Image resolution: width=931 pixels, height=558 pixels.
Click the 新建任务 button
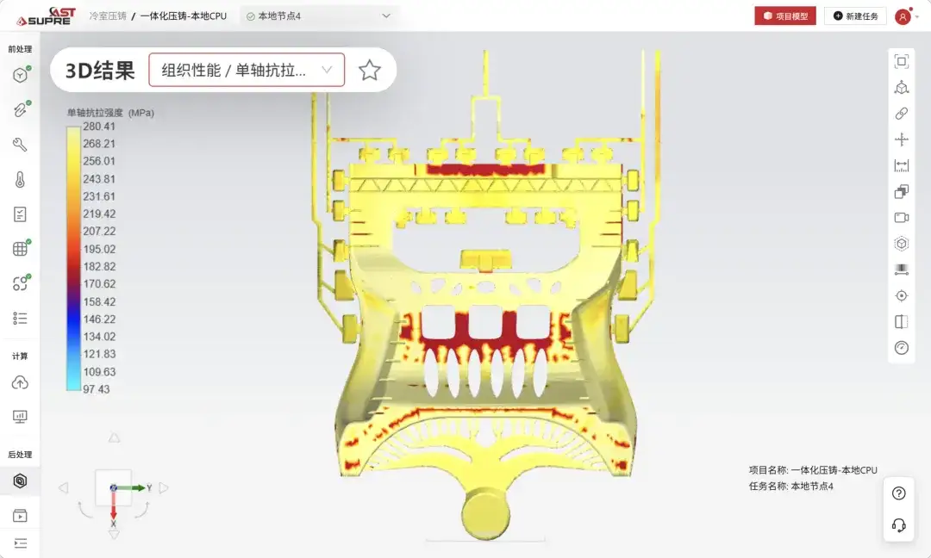(855, 16)
